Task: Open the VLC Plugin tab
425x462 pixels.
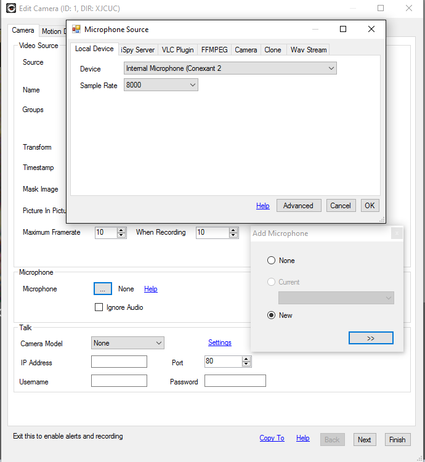Action: pyautogui.click(x=177, y=50)
